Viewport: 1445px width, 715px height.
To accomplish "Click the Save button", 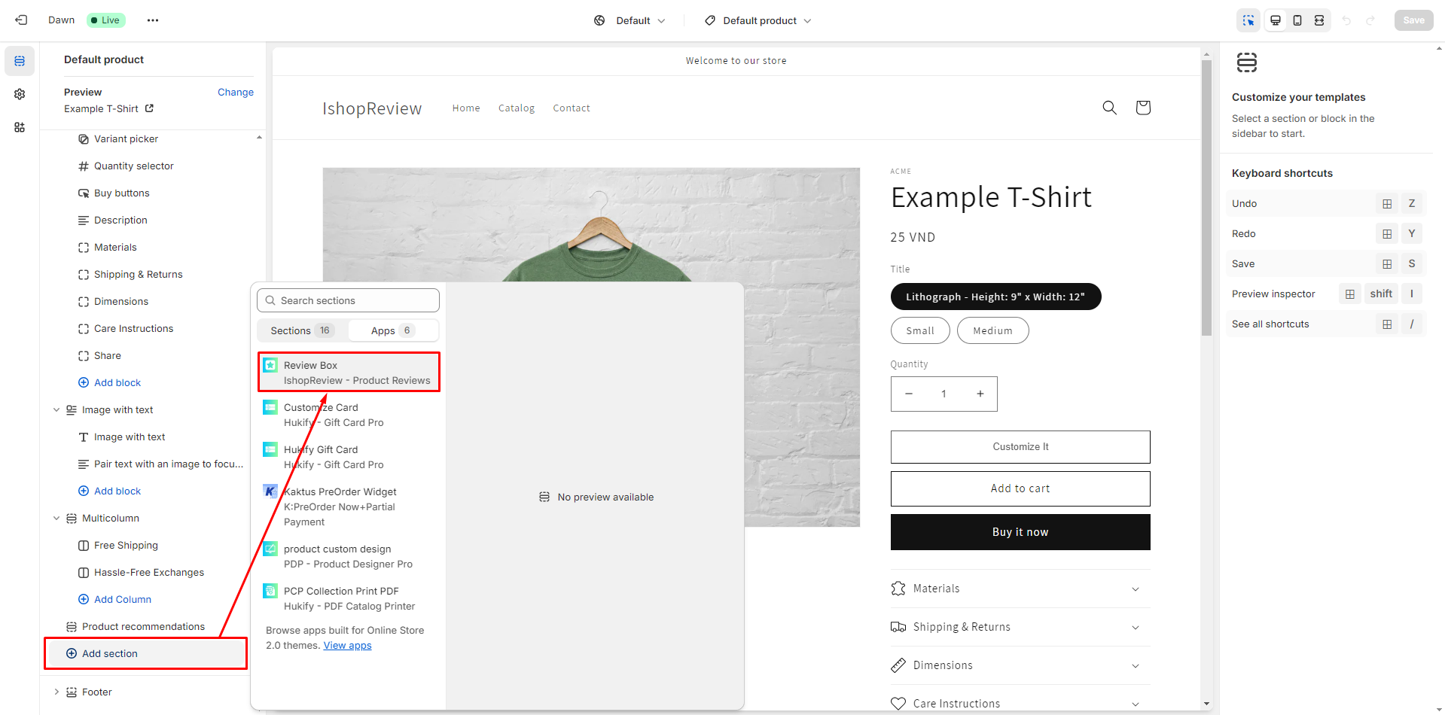I will [1413, 20].
